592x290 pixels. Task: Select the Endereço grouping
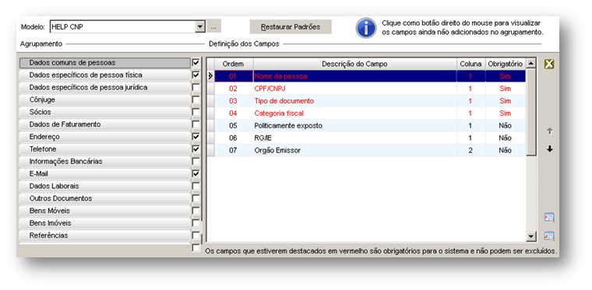pyautogui.click(x=105, y=137)
